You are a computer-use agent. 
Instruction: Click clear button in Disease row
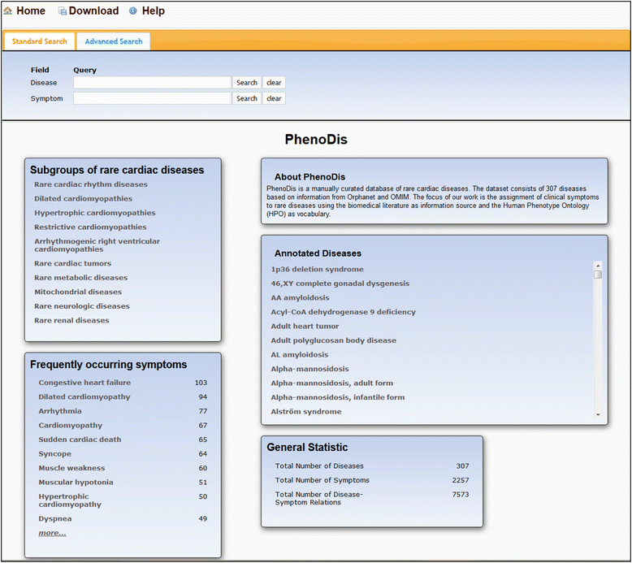pos(274,83)
